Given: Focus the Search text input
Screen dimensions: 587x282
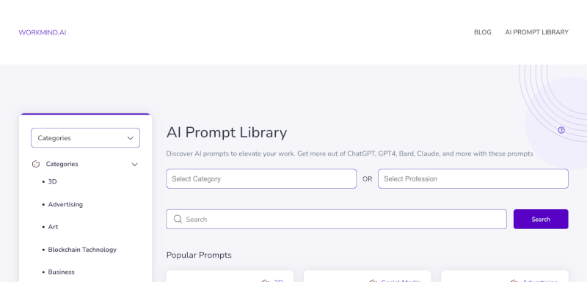Looking at the screenshot, I should (x=336, y=219).
